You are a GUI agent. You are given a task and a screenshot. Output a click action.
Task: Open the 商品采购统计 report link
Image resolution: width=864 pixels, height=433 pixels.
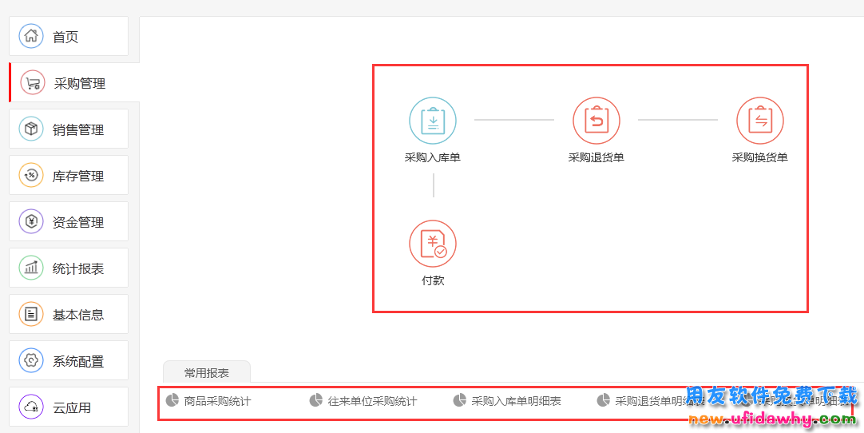click(x=216, y=401)
